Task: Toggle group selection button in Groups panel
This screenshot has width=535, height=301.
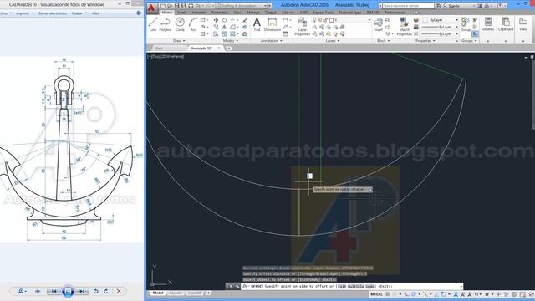Action: click(x=476, y=33)
